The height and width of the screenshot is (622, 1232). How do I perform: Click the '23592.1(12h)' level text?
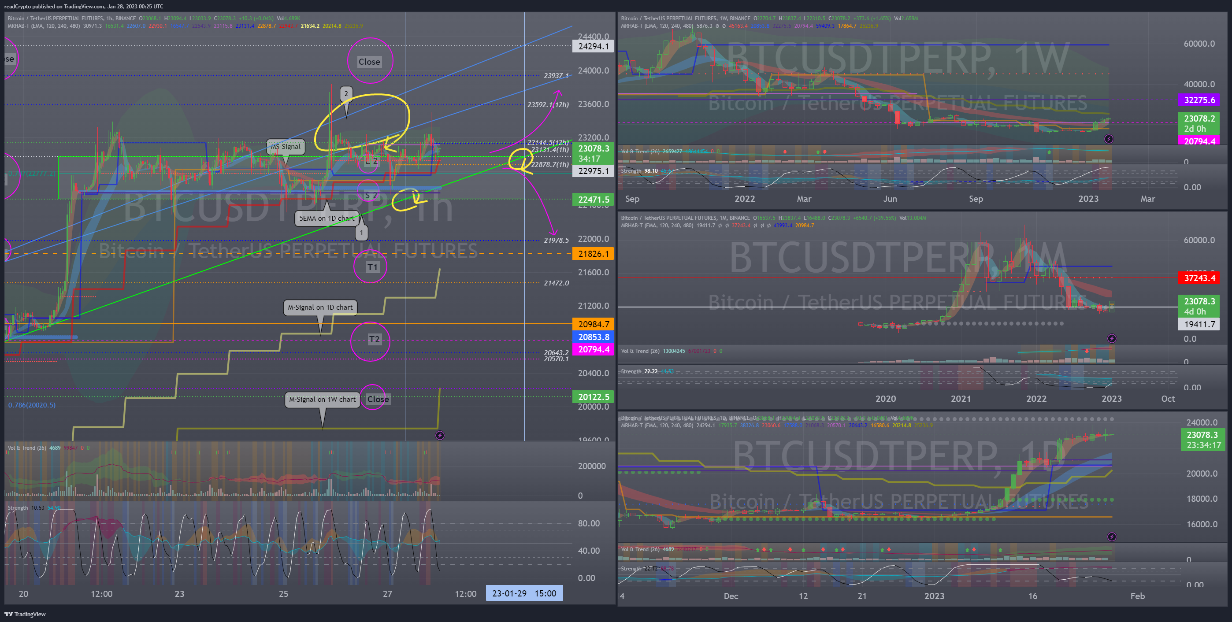[548, 104]
